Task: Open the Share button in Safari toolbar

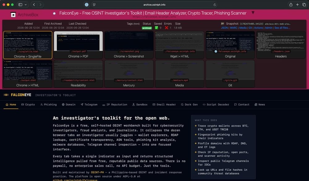Action: [x=291, y=5]
